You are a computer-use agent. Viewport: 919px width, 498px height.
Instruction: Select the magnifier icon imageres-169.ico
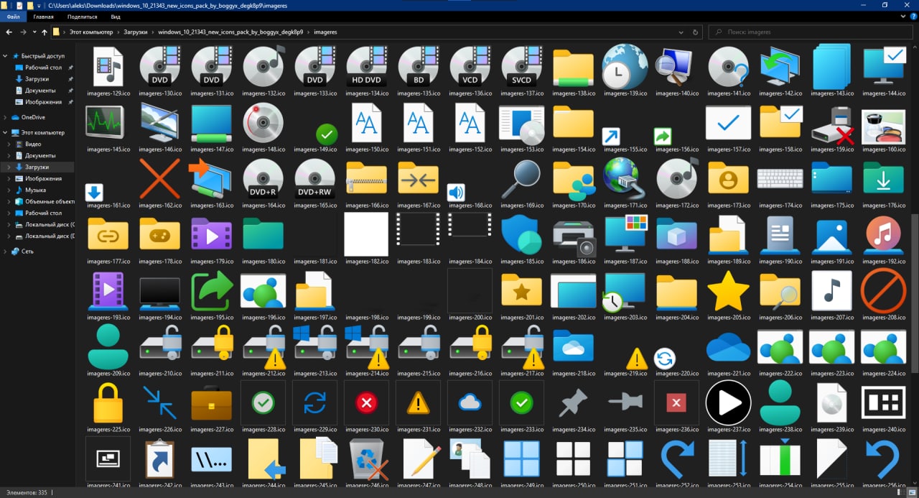[x=522, y=178]
